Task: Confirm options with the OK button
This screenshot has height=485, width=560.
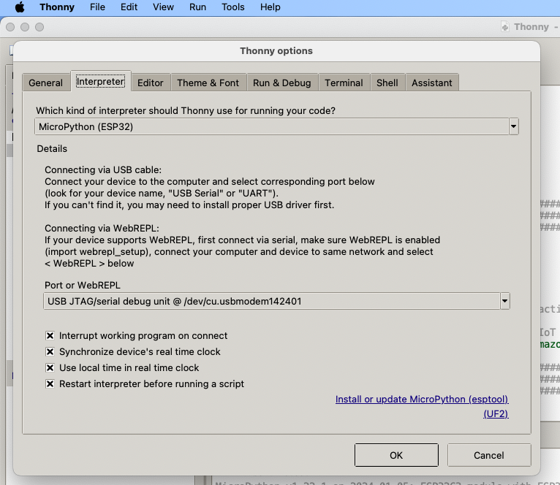Action: (396, 455)
